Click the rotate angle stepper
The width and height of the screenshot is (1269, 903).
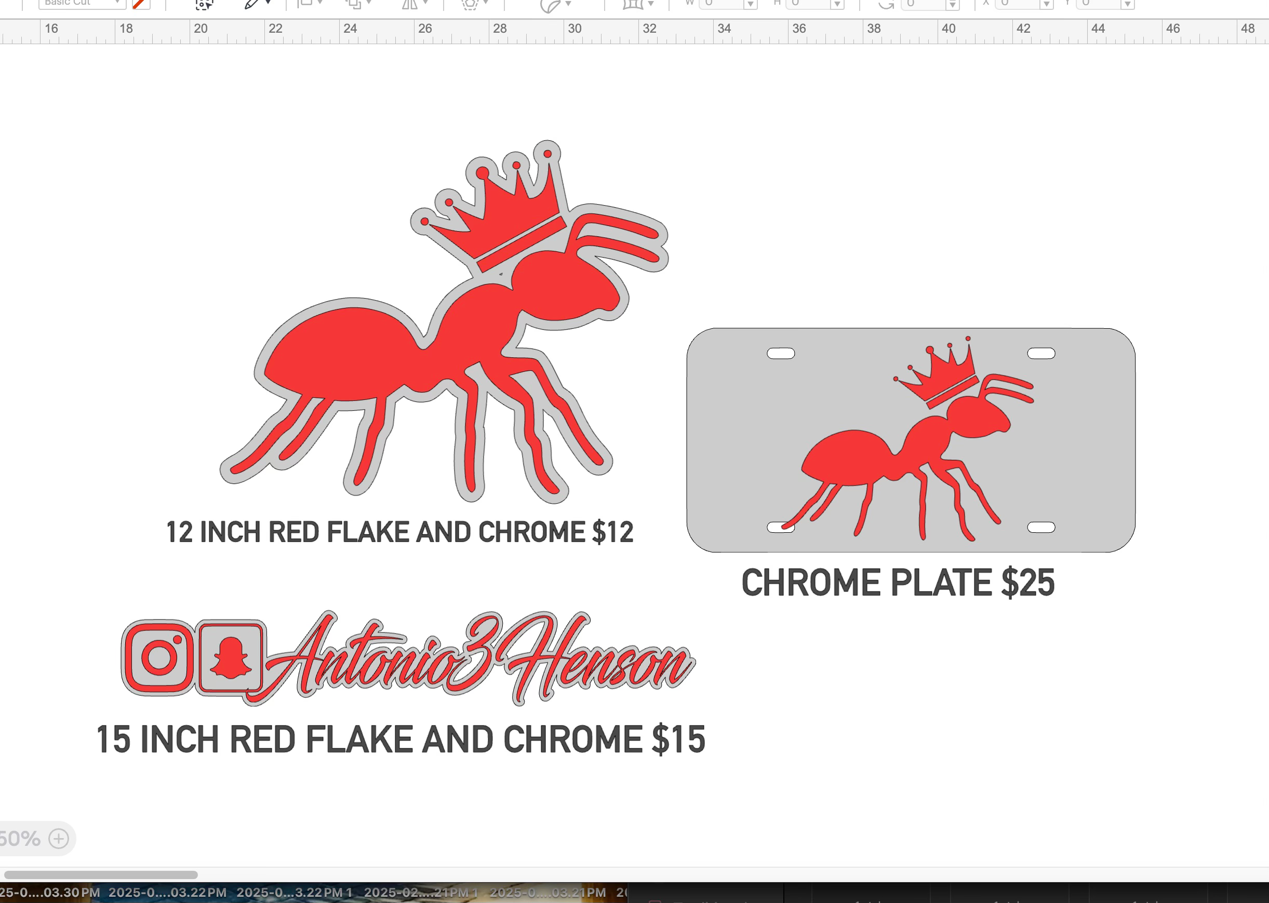952,5
